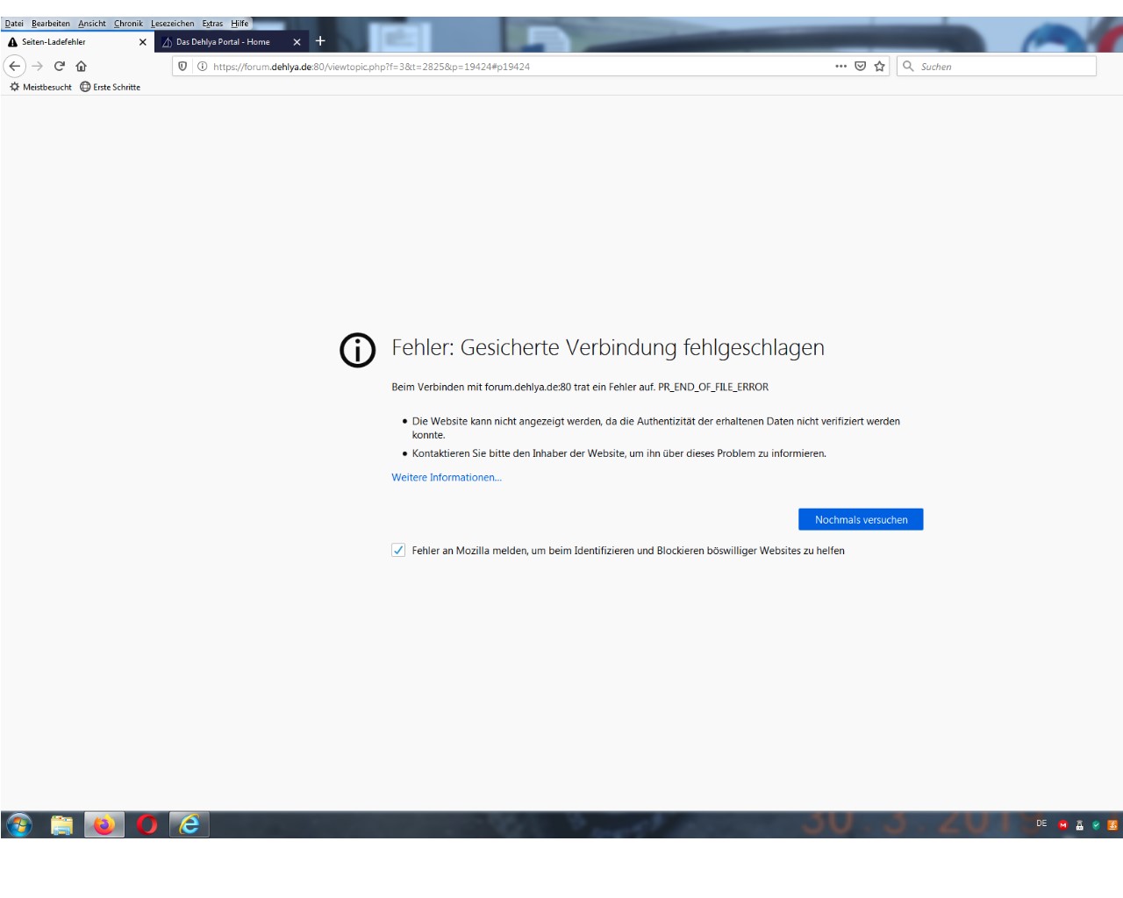Show site information icon in address bar
The image size is (1123, 898).
(202, 66)
